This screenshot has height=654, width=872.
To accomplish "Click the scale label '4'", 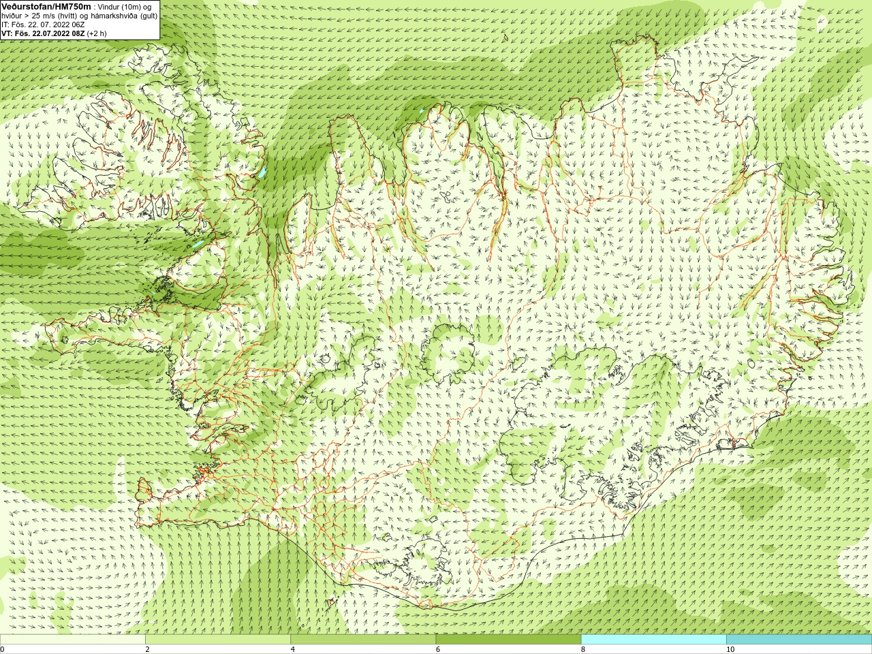I will (292, 649).
